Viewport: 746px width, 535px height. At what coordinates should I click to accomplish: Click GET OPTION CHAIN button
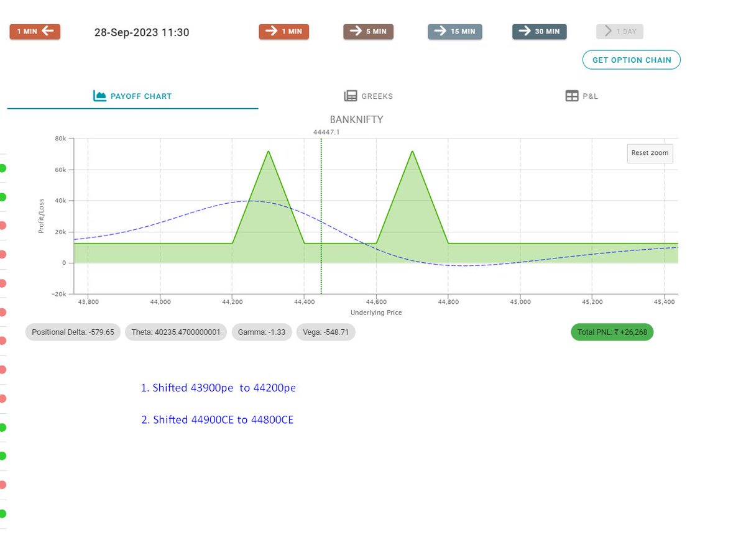click(632, 60)
